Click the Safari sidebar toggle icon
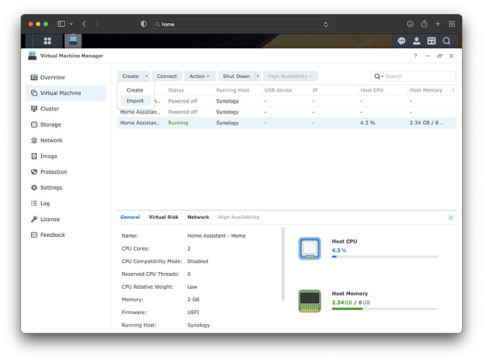 pyautogui.click(x=61, y=24)
